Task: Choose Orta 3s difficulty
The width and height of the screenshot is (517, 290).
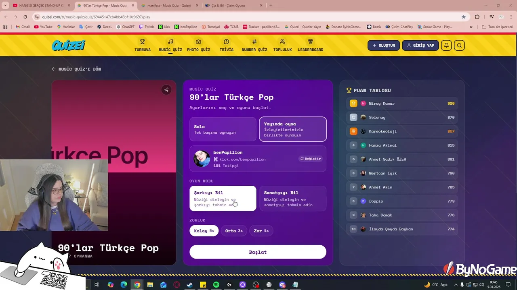Action: pos(234,231)
